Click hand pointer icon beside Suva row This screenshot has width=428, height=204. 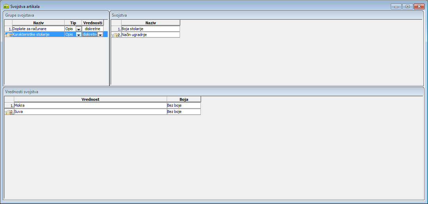pyautogui.click(x=9, y=112)
